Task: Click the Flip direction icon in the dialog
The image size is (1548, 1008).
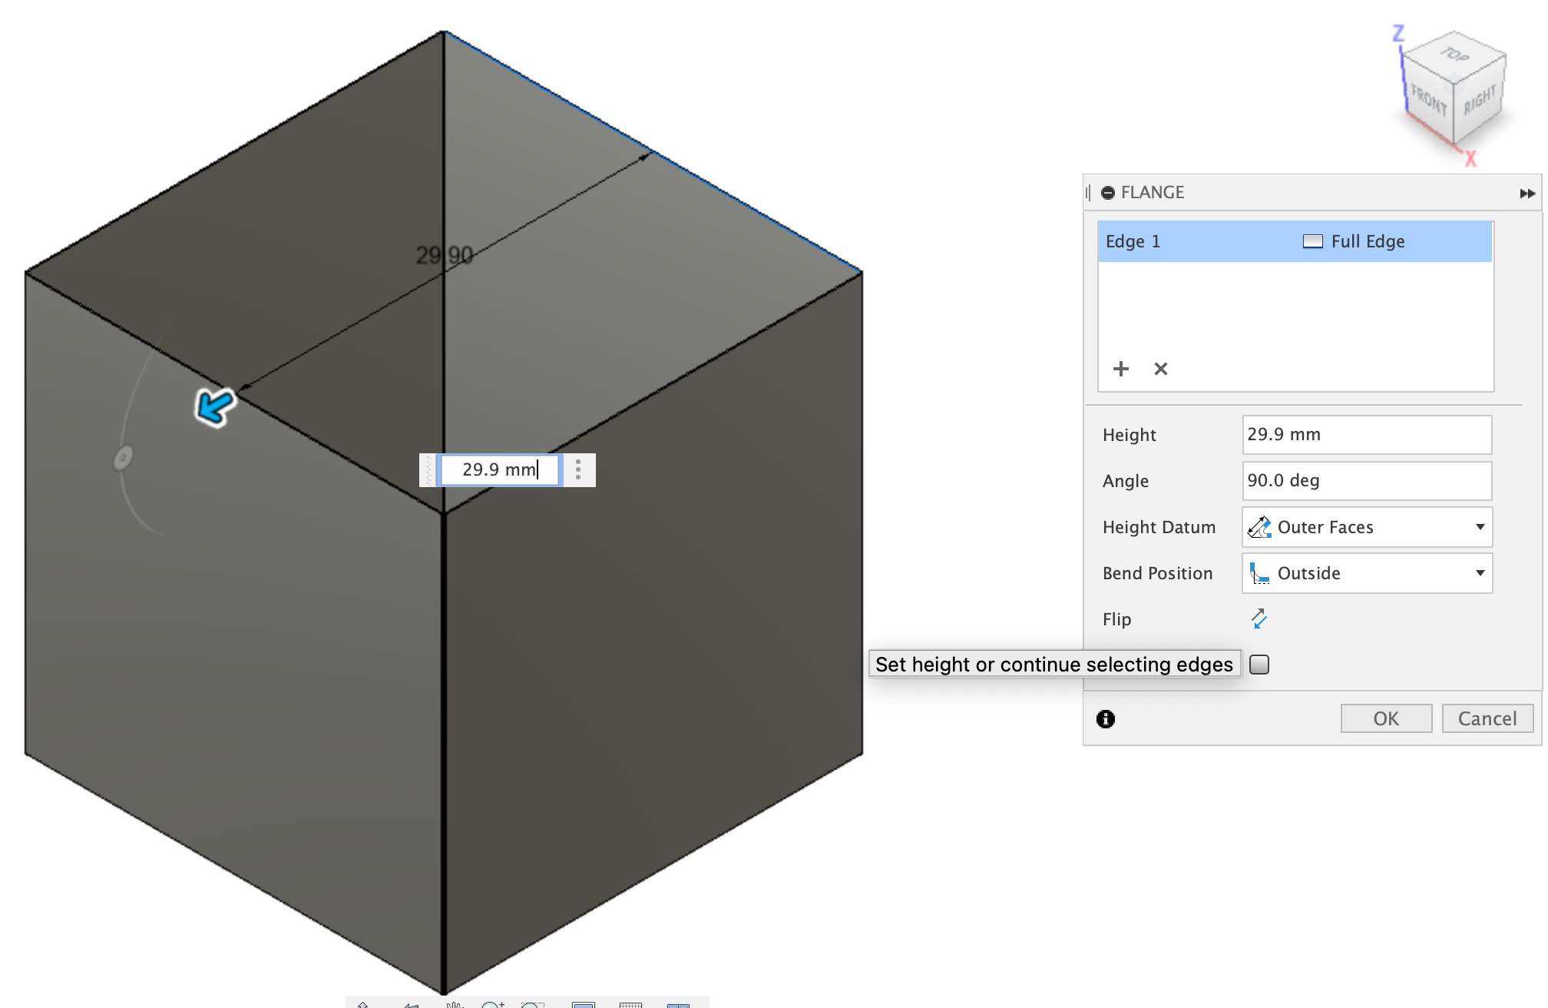Action: coord(1259,618)
